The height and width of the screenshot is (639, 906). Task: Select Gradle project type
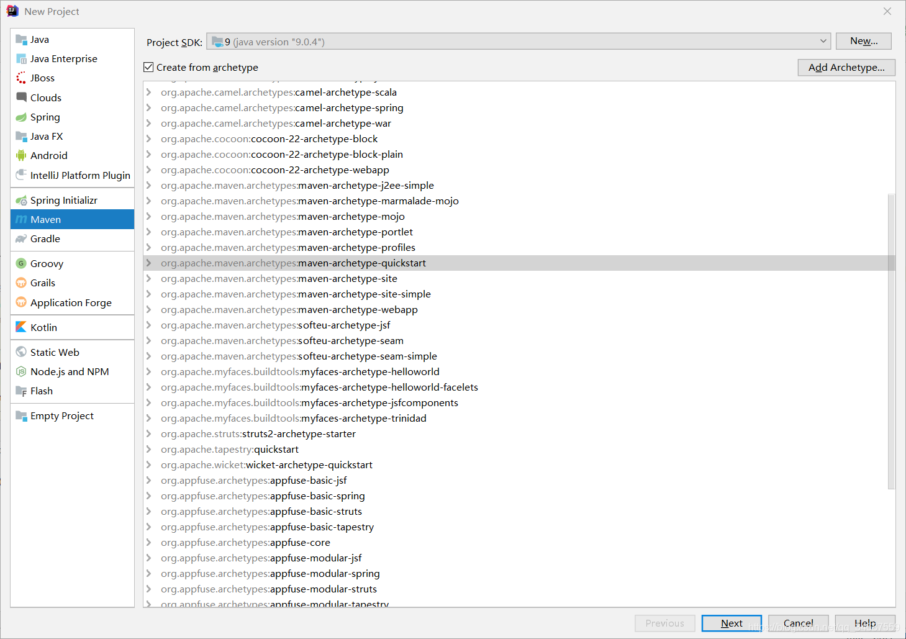pos(72,239)
